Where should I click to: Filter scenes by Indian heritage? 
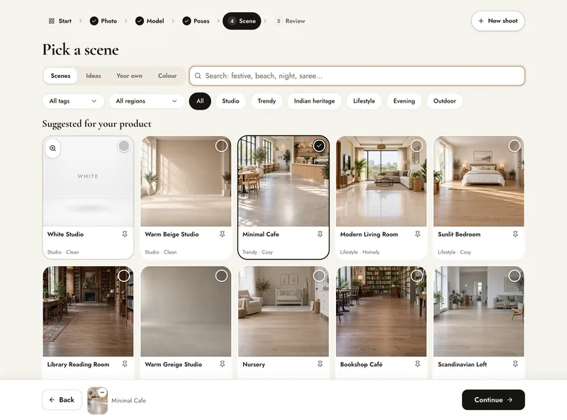point(314,101)
